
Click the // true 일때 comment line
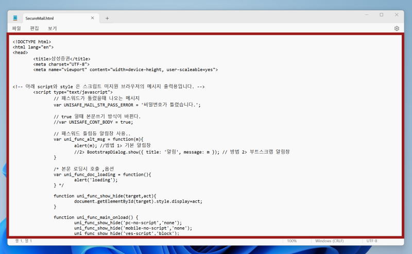point(97,116)
